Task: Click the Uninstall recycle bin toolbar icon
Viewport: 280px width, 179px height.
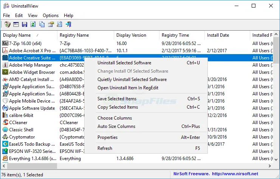Action: click(x=7, y=24)
